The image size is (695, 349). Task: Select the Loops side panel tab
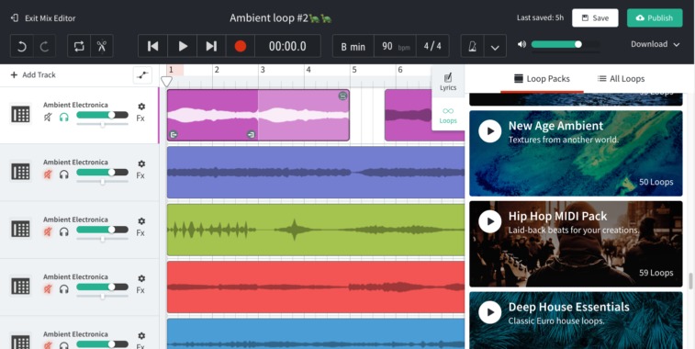coord(448,115)
